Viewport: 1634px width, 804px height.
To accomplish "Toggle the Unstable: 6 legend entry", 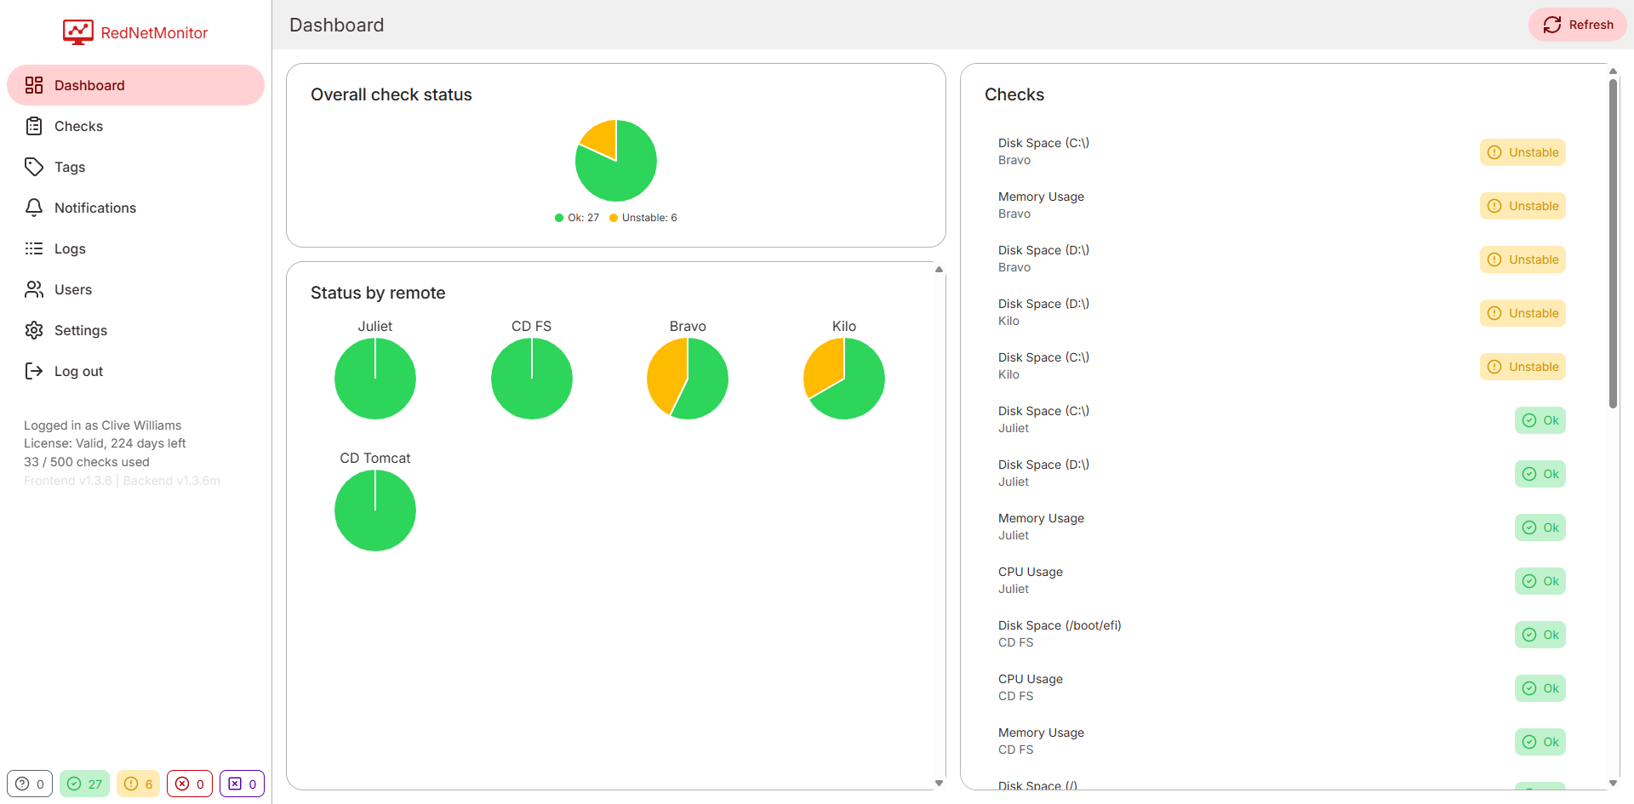I will 643,218.
